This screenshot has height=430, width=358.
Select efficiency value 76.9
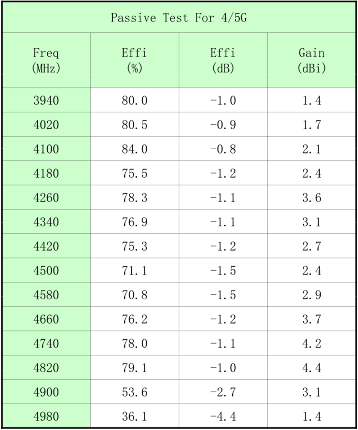pos(134,222)
